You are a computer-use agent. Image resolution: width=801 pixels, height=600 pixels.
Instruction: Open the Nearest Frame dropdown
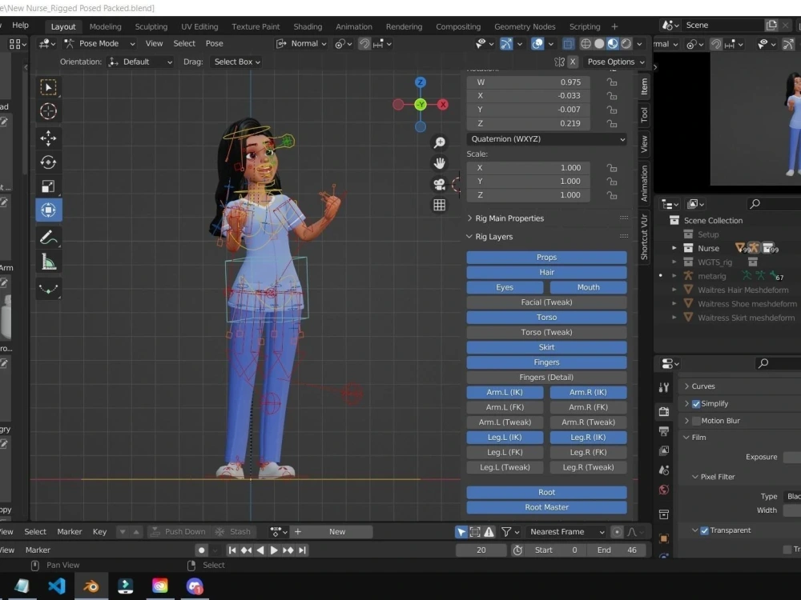click(566, 532)
